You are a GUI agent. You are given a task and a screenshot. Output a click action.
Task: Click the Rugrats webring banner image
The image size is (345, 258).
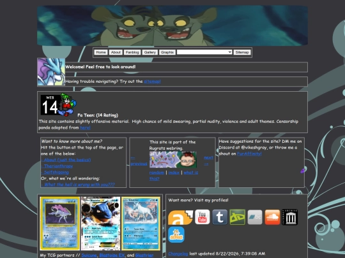point(173,160)
